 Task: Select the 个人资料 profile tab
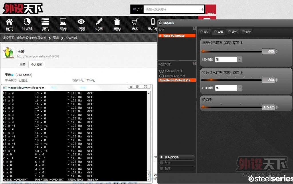point(37,64)
